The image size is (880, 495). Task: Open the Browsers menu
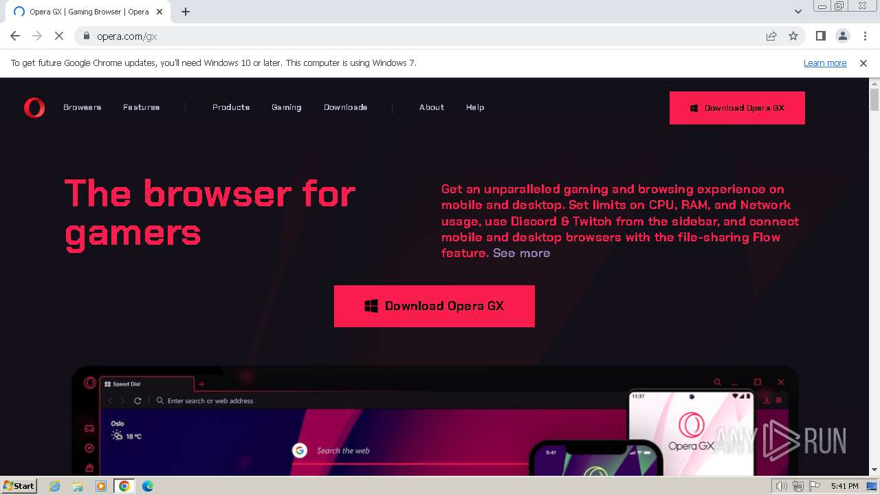point(82,107)
